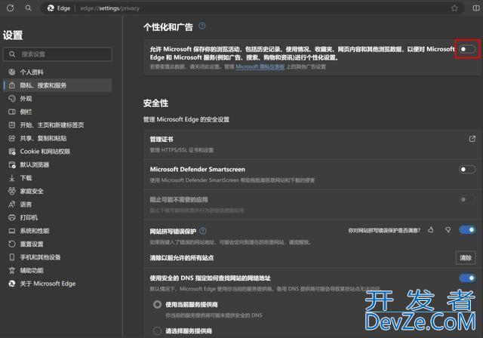This screenshot has width=483, height=338.
Task: Click the lock icon for 隐私、搜索和服务
Action: click(12, 85)
